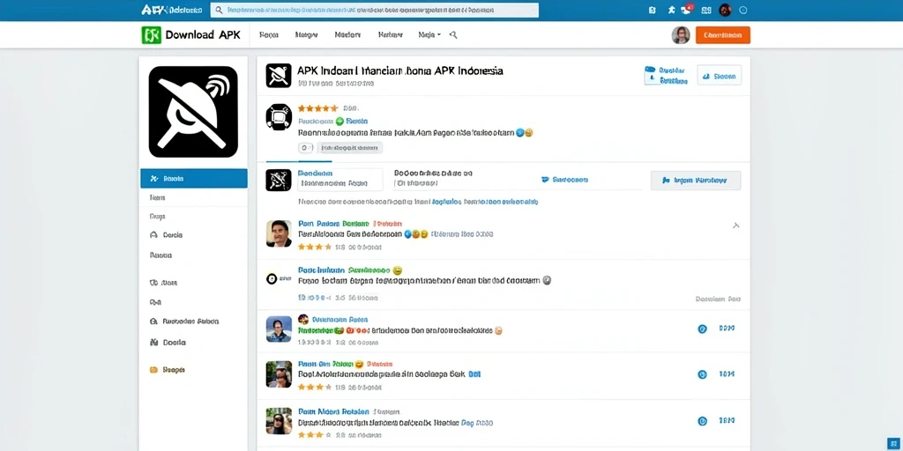Open the large app icon thumbnail in sidebar

[193, 112]
